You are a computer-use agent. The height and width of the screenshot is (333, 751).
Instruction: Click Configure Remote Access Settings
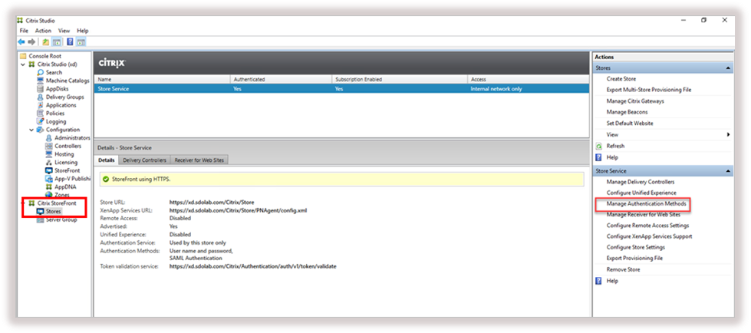point(647,226)
